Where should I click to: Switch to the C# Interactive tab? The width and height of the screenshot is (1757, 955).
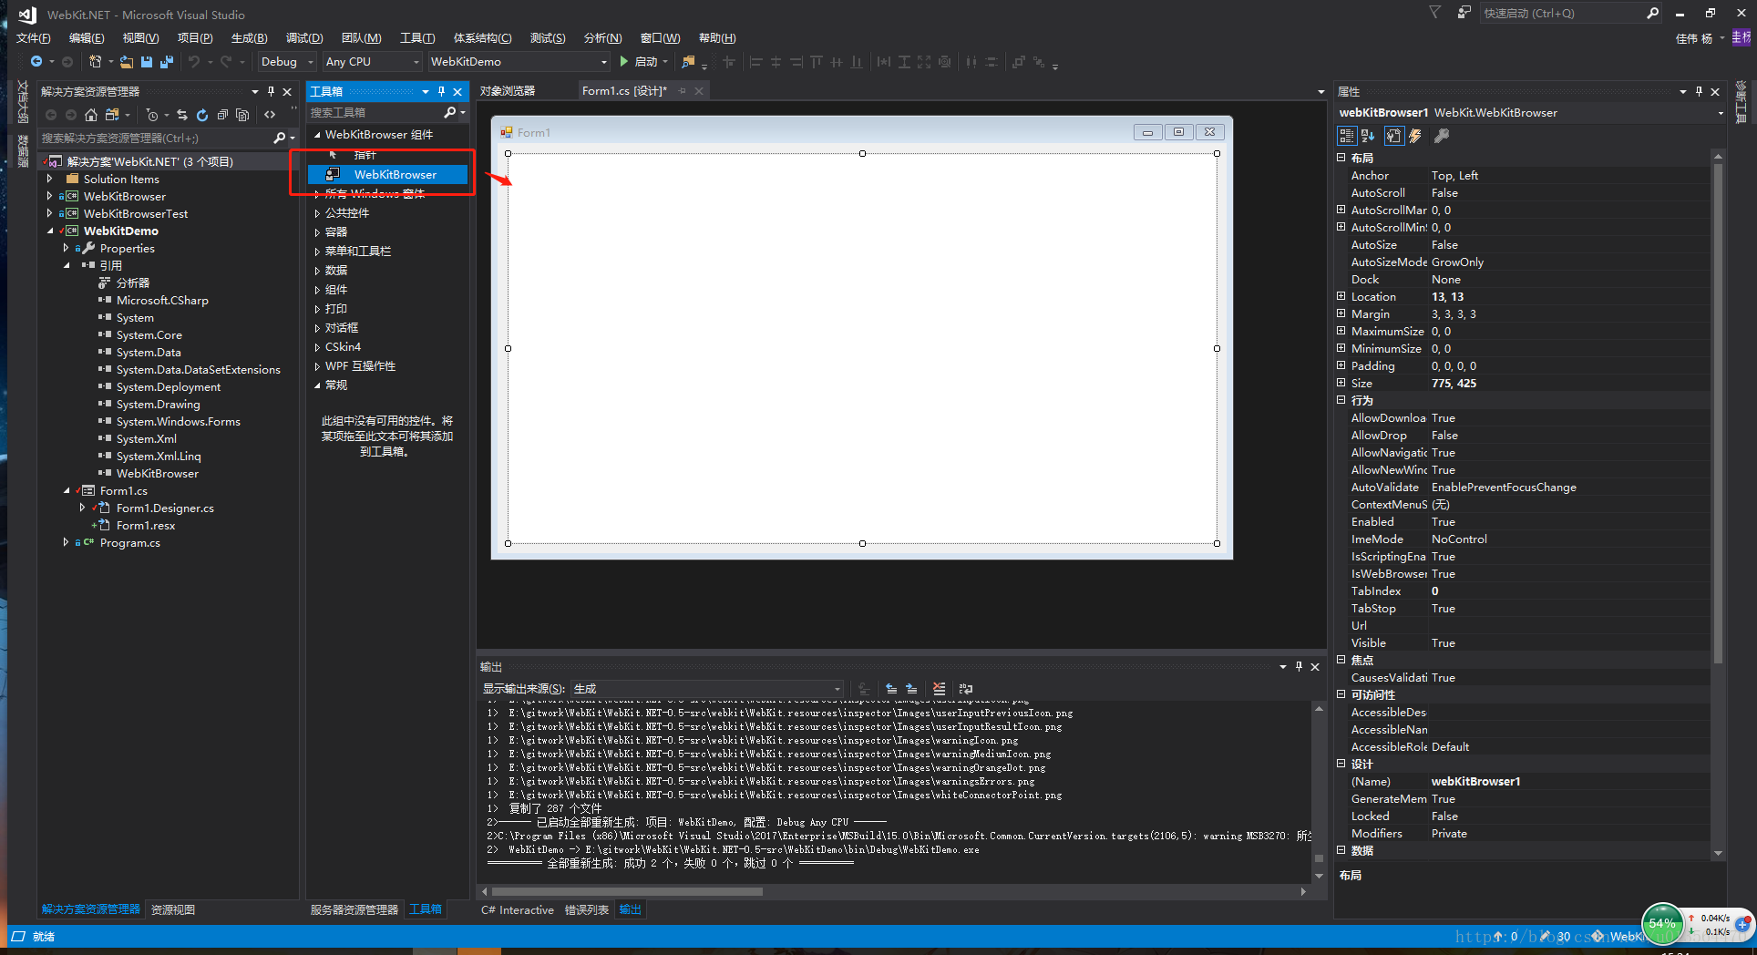click(x=518, y=910)
